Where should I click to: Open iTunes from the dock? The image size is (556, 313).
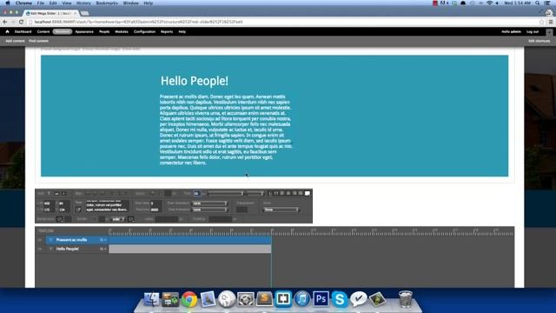click(x=302, y=299)
